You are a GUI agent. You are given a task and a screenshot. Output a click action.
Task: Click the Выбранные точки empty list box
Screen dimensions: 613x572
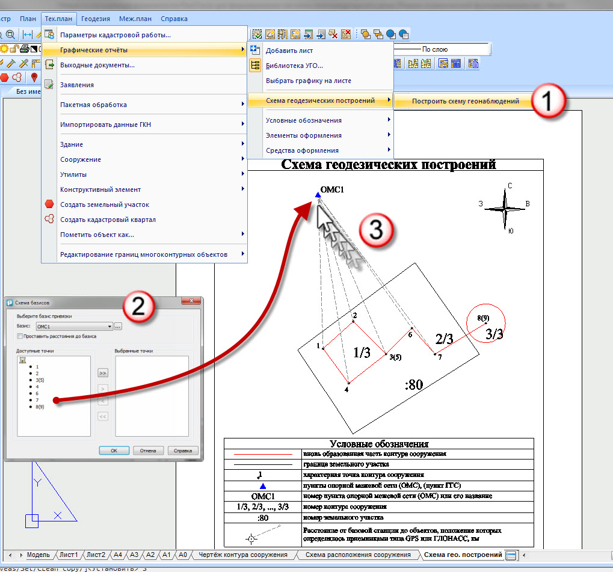pos(152,396)
